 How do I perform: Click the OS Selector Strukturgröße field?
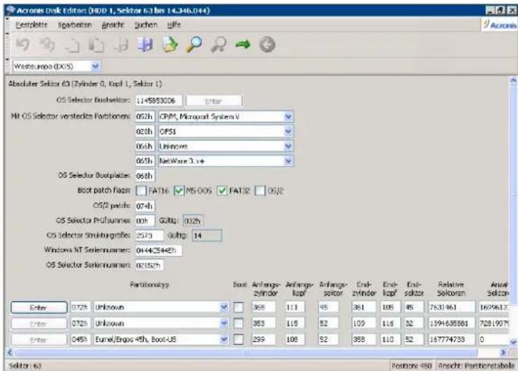tap(150, 235)
